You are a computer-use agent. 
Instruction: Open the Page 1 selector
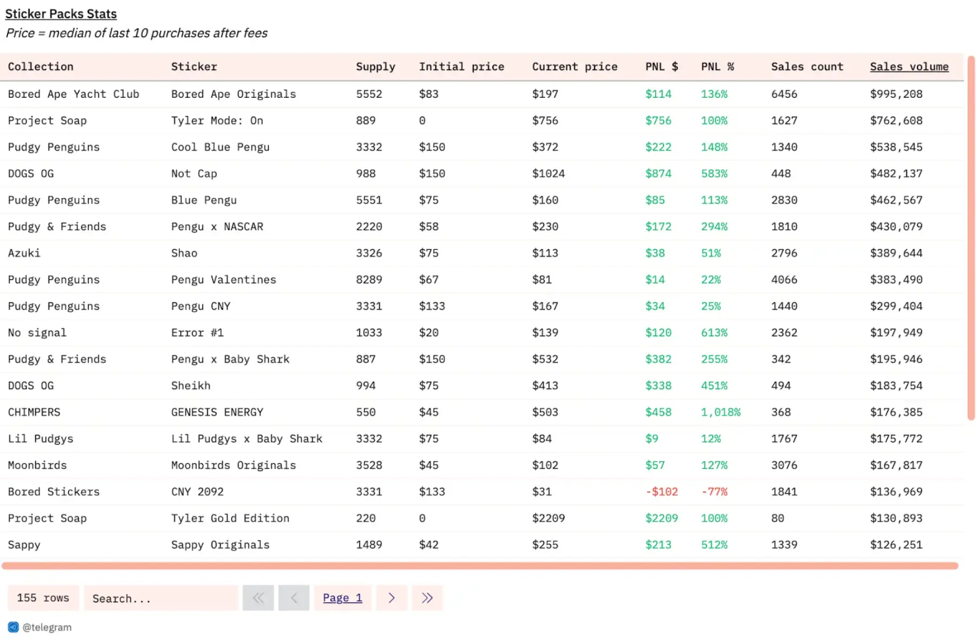[342, 598]
